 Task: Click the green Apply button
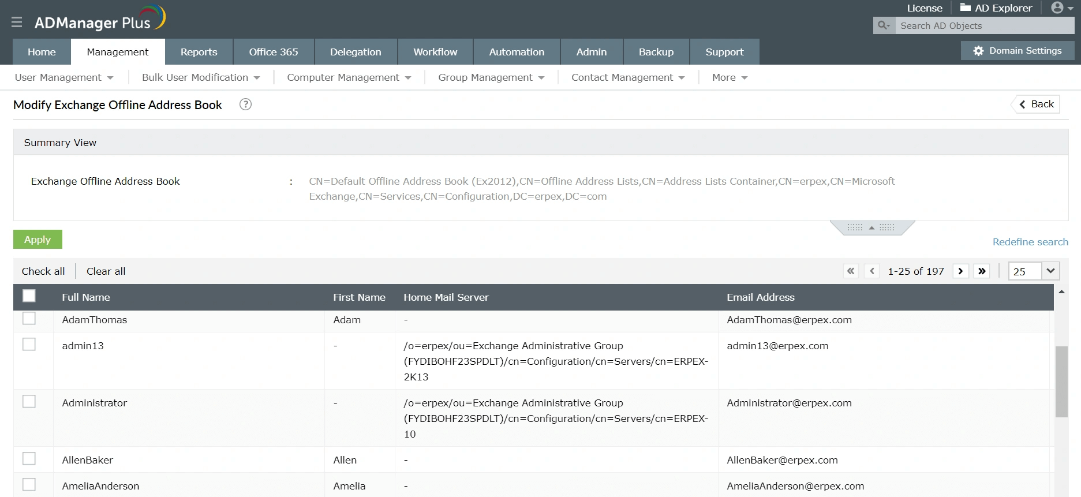(x=38, y=240)
